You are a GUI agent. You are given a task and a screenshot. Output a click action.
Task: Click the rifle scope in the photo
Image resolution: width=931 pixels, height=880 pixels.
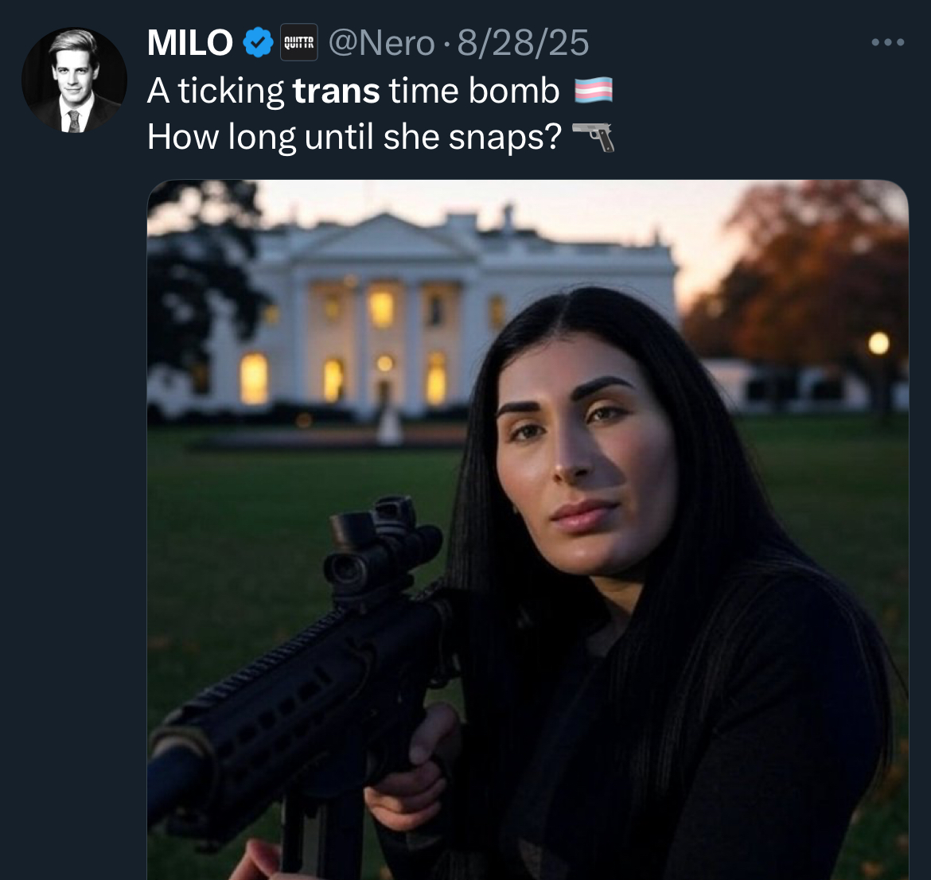tap(383, 546)
